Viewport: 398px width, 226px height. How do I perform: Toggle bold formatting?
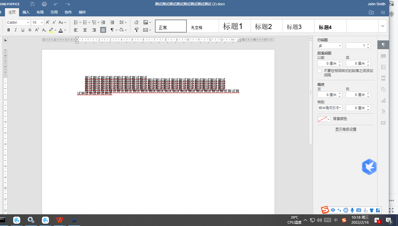coord(8,30)
